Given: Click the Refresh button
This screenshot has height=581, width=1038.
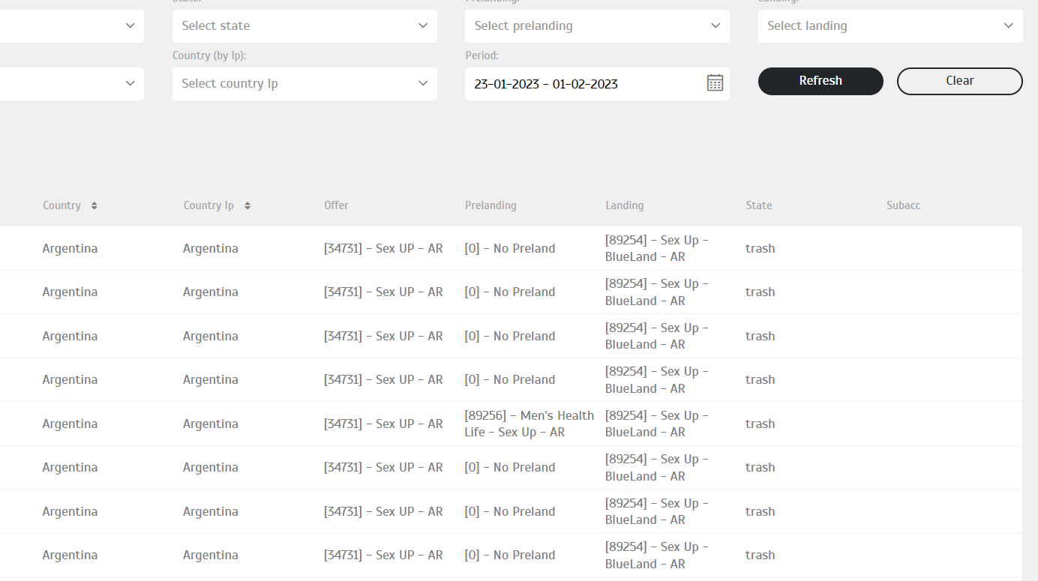Looking at the screenshot, I should coord(820,81).
